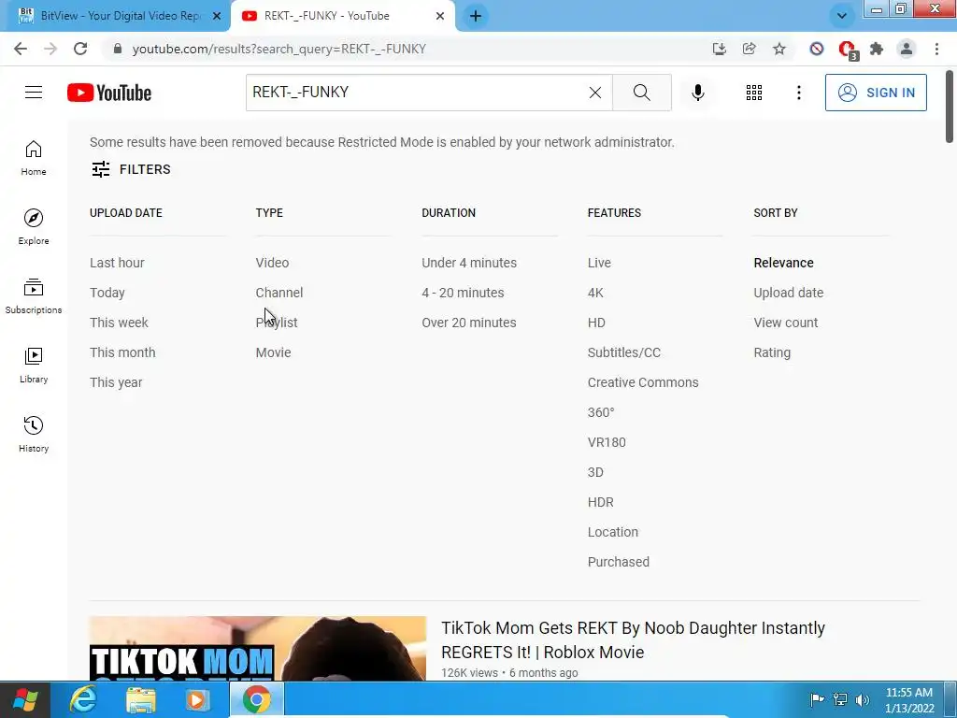Open Explore in the sidebar
The width and height of the screenshot is (957, 718).
point(34,227)
